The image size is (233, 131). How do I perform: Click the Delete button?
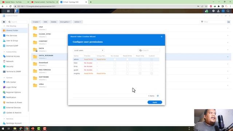click(54, 22)
